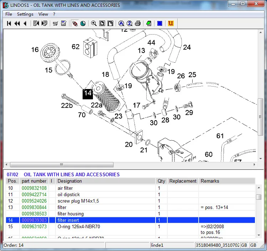This screenshot has width=267, height=251.
Task: Open the Settings menu
Action: click(x=25, y=14)
